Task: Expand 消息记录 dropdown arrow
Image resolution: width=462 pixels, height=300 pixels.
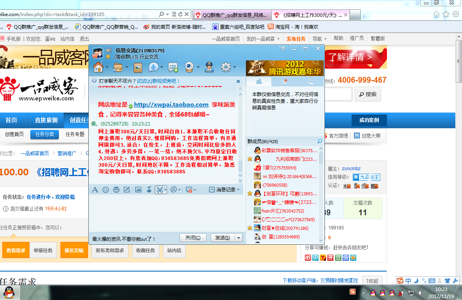Action: coord(238,190)
